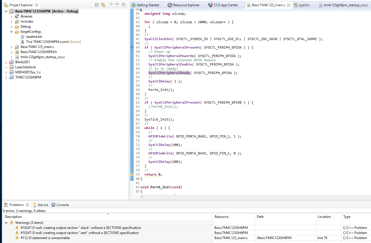The width and height of the screenshot is (371, 243).
Task: Click the breakpoint marker beside line 49
Action: coord(132,47)
